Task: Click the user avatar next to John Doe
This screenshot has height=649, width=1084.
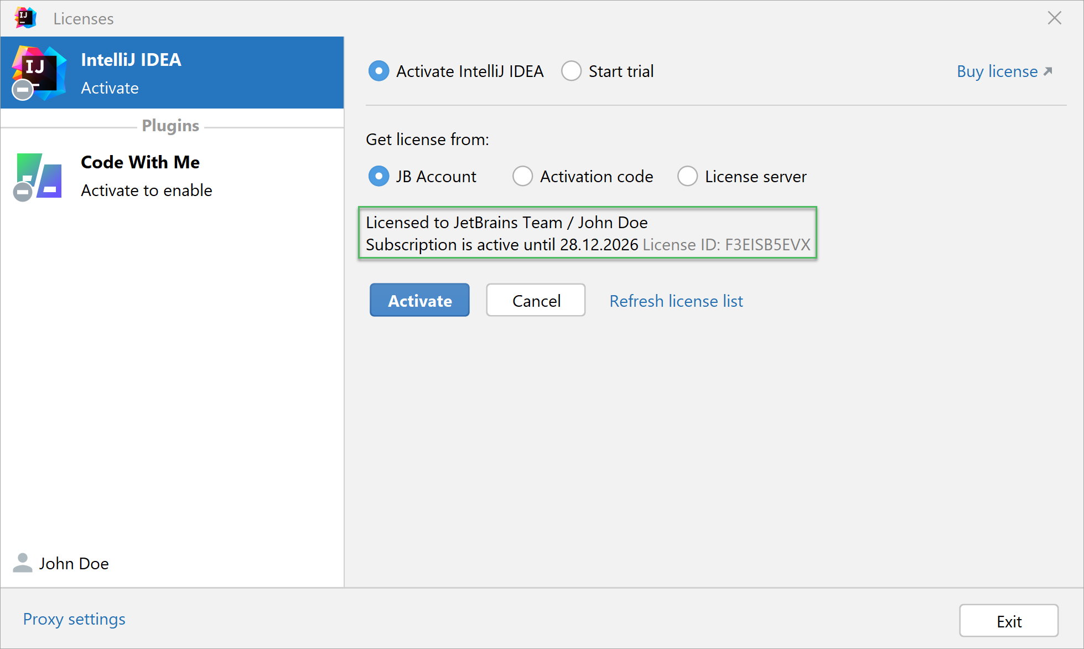Action: click(x=22, y=563)
